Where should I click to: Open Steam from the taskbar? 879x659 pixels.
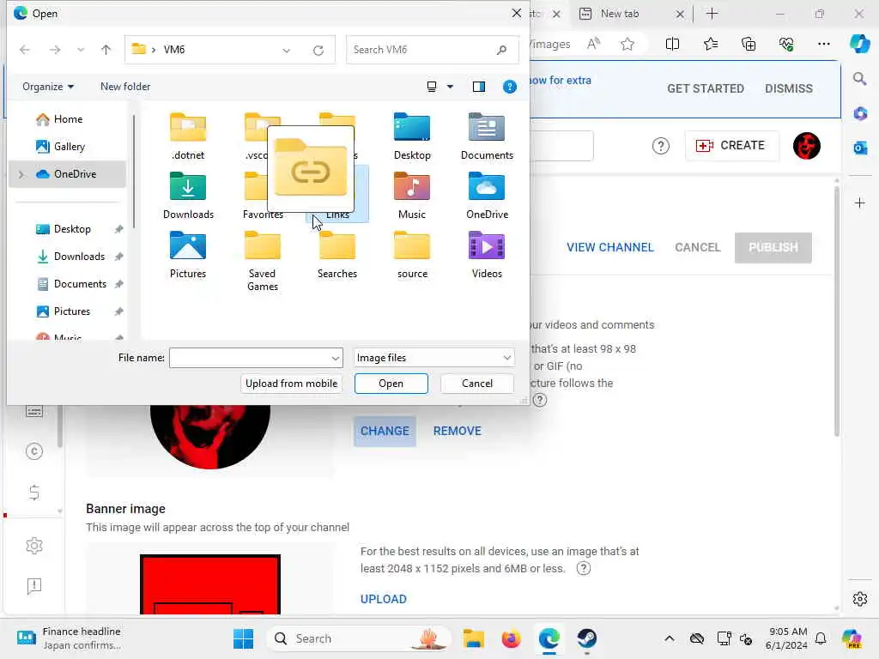click(586, 638)
